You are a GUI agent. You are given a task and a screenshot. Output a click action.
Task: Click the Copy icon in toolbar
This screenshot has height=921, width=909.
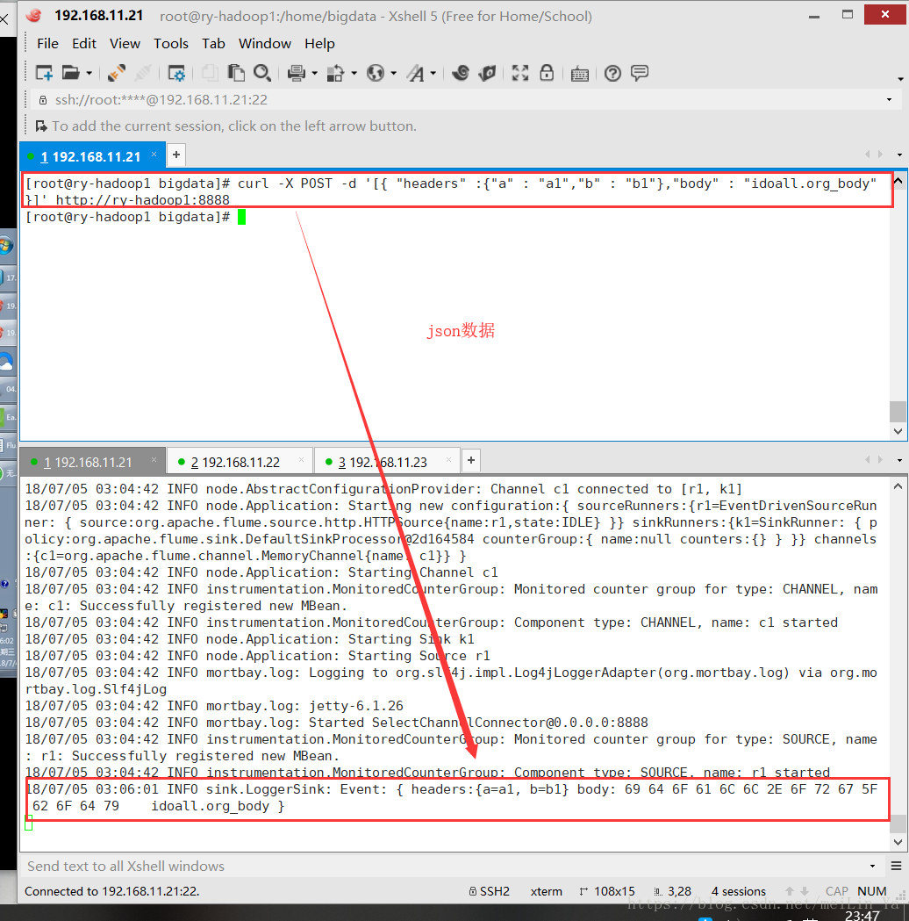pyautogui.click(x=208, y=73)
